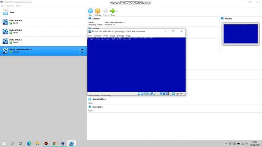The height and width of the screenshot is (147, 262).
Task: Click the network icon in the system tray
Action: coord(242,144)
